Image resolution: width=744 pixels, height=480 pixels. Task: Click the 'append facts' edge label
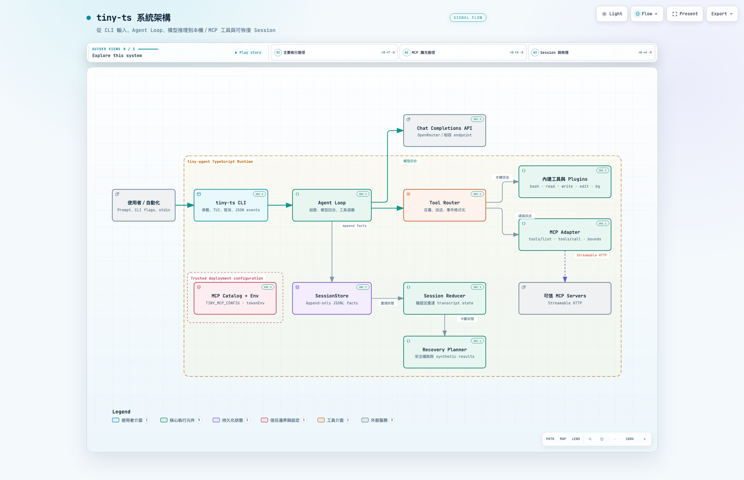(x=354, y=226)
